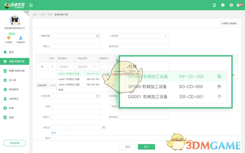Viewport: 245px width, 153px height.
Task: Click the green 确定 confirm button
Action: [x=147, y=147]
